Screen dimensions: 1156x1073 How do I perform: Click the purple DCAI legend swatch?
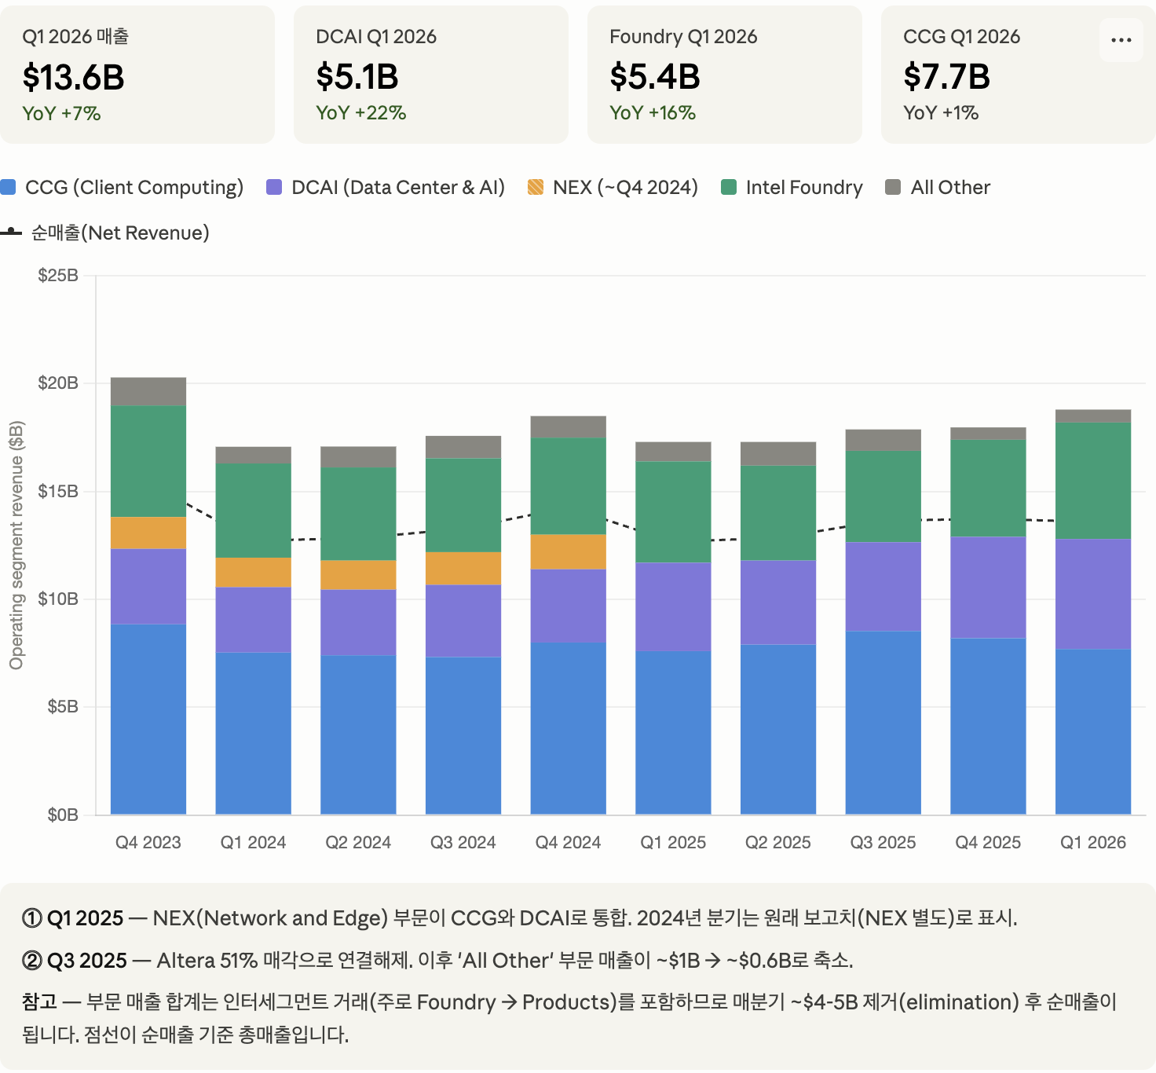tap(274, 187)
